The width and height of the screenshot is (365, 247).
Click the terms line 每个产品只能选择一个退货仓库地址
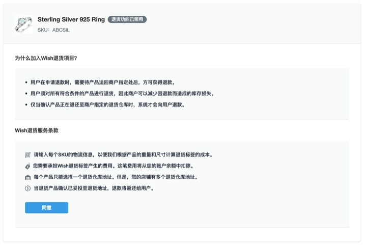coord(116,177)
